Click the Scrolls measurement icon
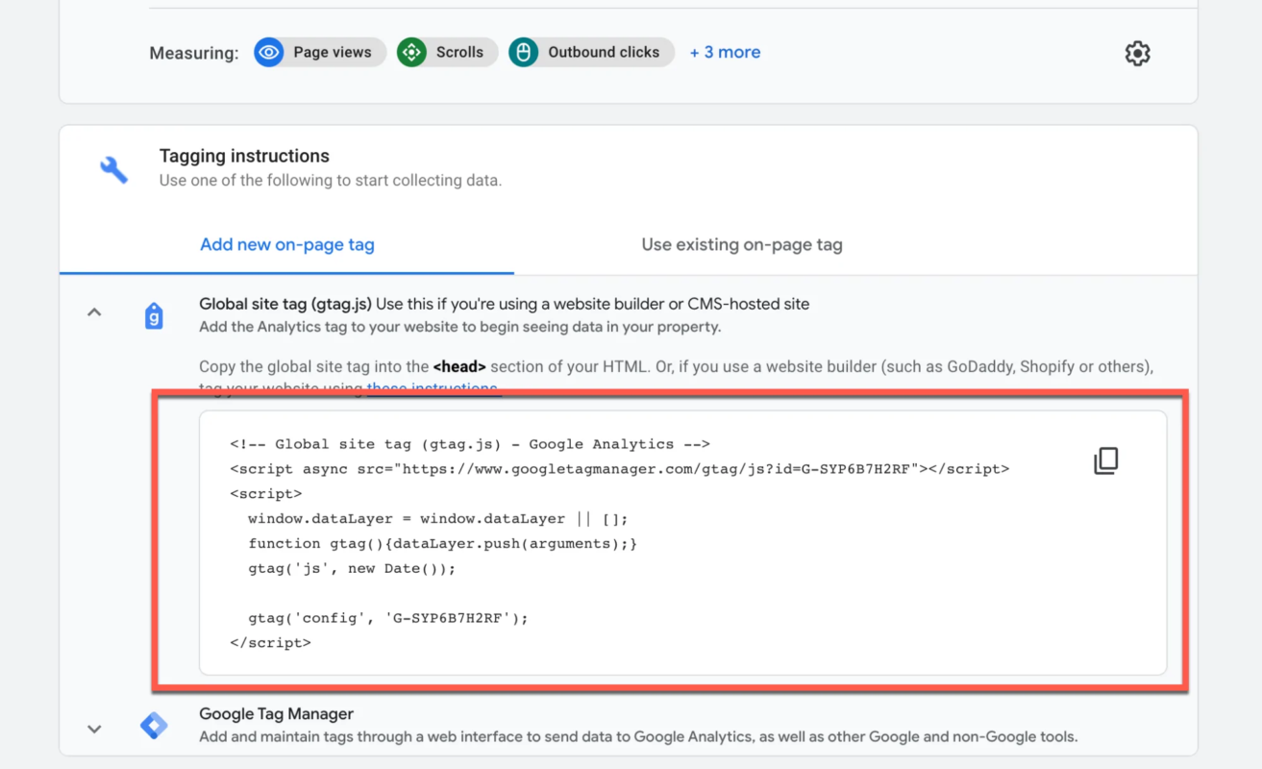 coord(411,52)
